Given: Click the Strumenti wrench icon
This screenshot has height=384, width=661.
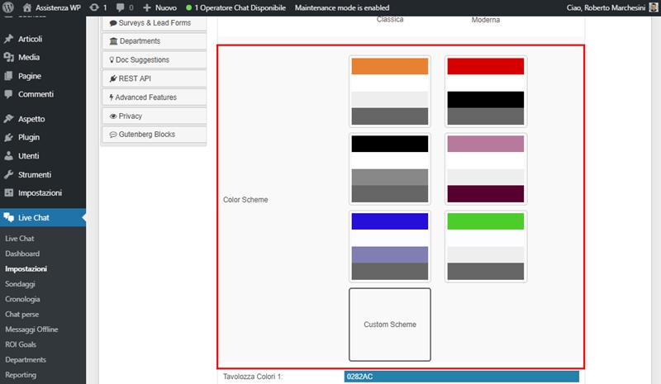Looking at the screenshot, I should click(x=8, y=174).
